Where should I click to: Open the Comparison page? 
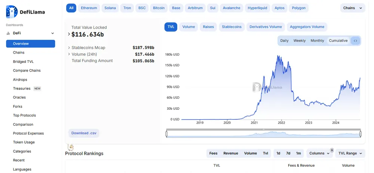(23, 124)
